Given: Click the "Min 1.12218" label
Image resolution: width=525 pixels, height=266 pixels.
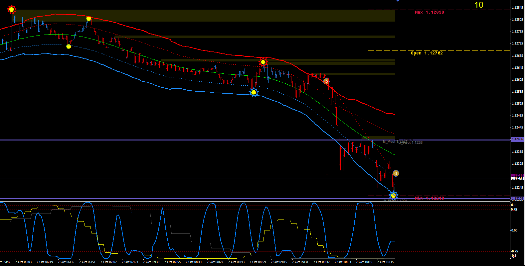Looking at the screenshot, I should coord(429,198).
